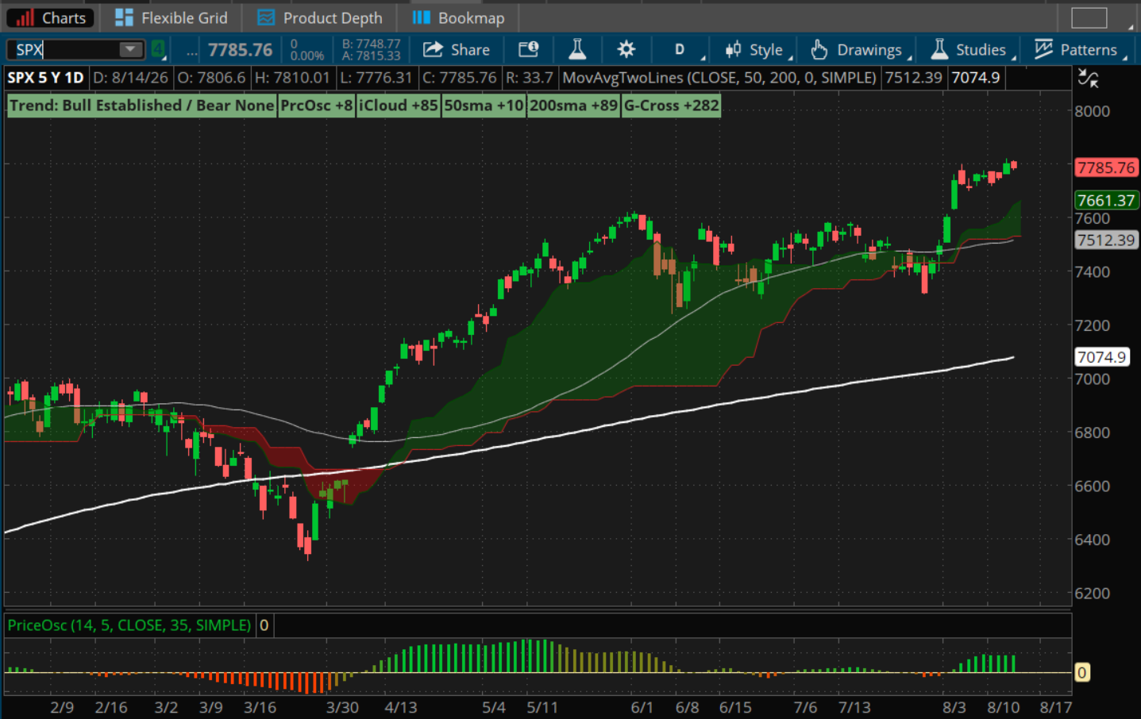Screen dimensions: 1141x719
Task: Click the collapse arrows icon above price axis
Action: click(1088, 78)
